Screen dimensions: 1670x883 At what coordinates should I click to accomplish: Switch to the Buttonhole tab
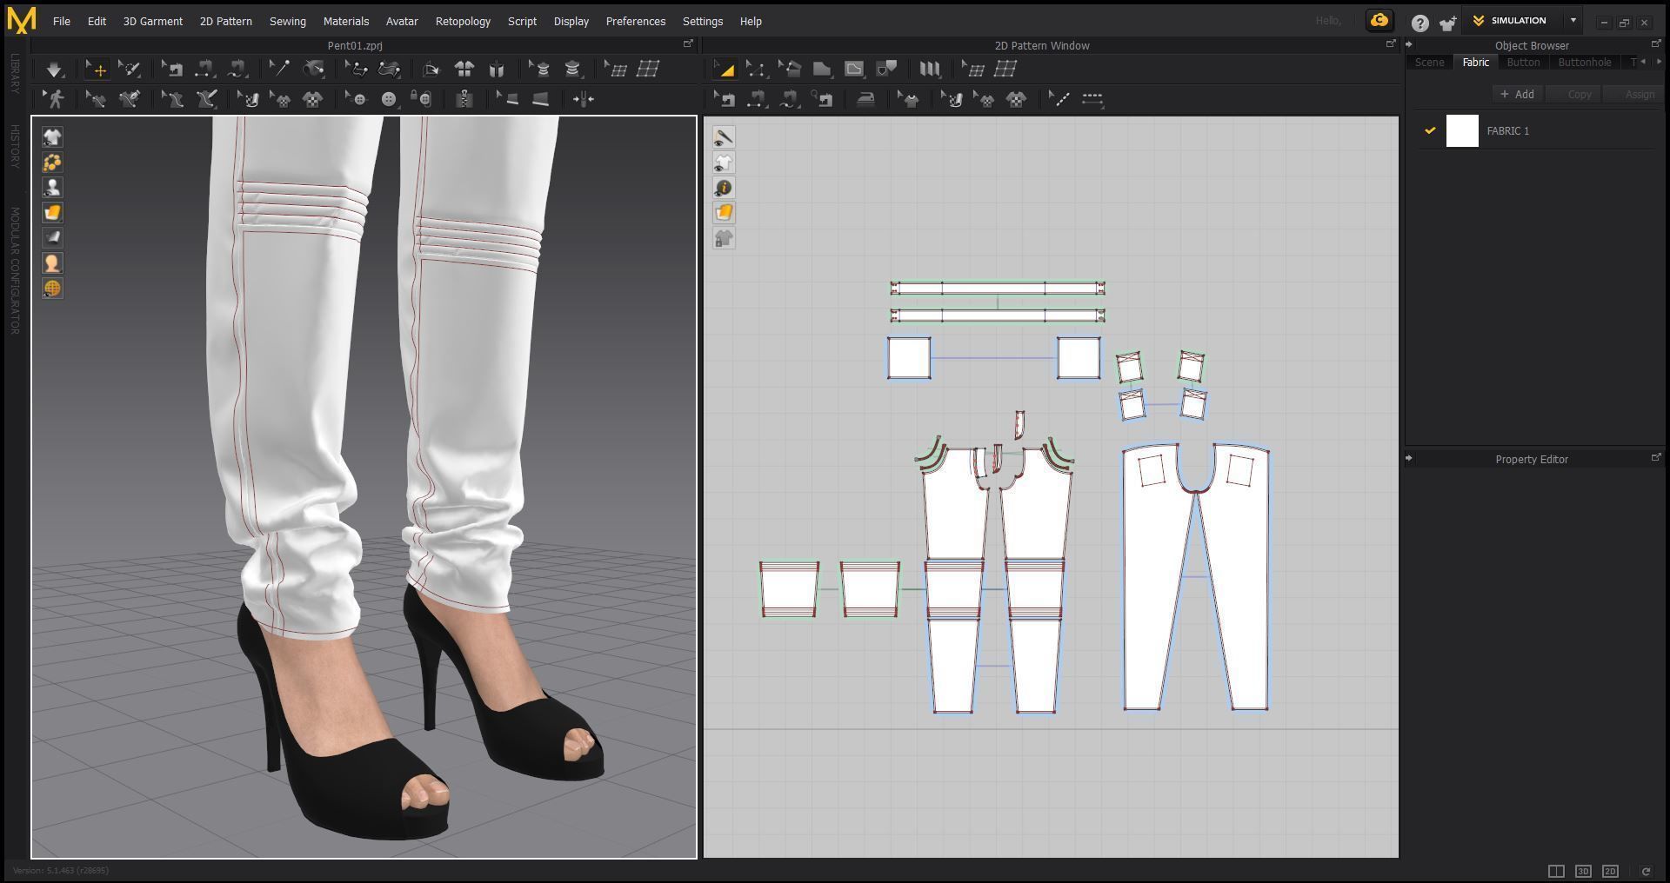point(1584,63)
